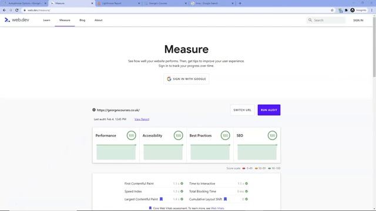376x211 pixels.
Task: Click the orange 50-89 score scale marker
Action: 256,168
